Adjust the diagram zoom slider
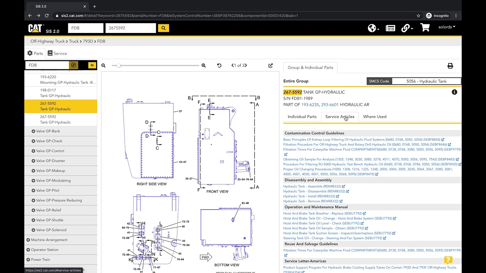This screenshot has width=486, height=273. [118, 66]
